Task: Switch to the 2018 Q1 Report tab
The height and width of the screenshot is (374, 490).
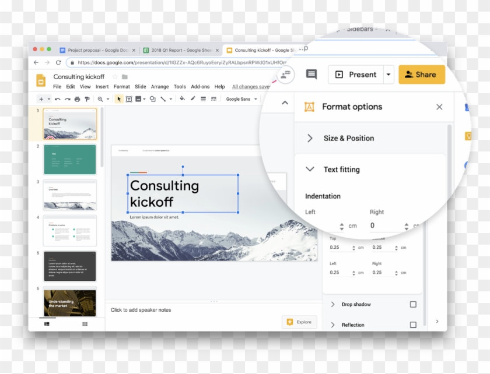Action: pyautogui.click(x=175, y=50)
